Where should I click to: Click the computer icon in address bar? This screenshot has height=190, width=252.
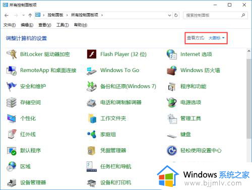(38, 15)
